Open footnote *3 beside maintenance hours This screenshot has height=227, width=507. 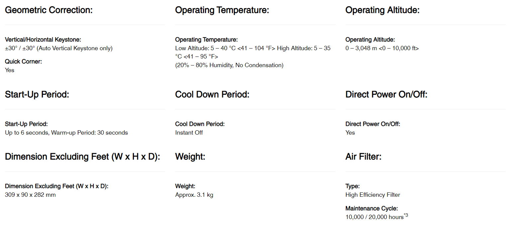[406, 216]
